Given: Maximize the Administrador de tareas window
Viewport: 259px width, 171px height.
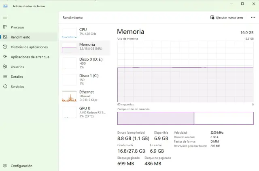Looking at the screenshot, I should [242, 4].
